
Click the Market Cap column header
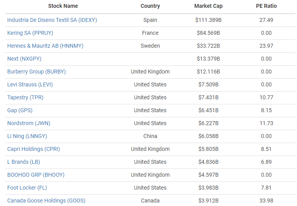point(208,6)
